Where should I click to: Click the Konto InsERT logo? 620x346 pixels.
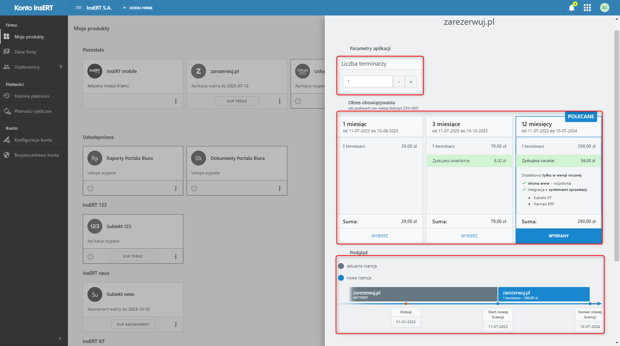coord(34,8)
